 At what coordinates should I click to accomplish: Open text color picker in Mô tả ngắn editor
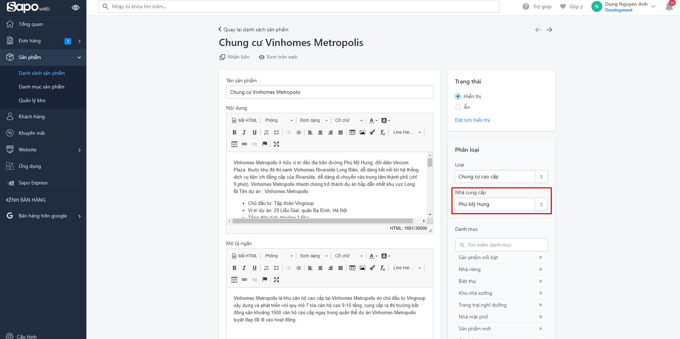[x=373, y=256]
